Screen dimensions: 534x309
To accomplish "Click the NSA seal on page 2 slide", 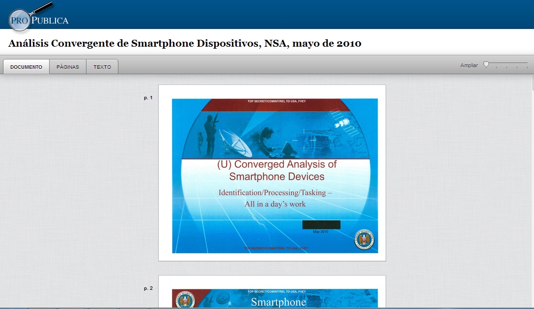I will 185,300.
